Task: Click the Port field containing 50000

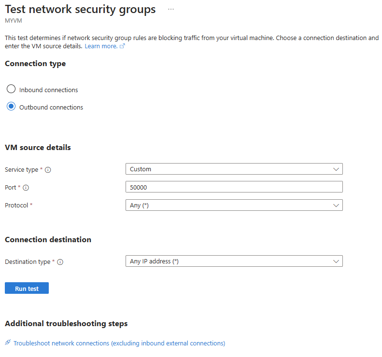Action: pos(234,187)
